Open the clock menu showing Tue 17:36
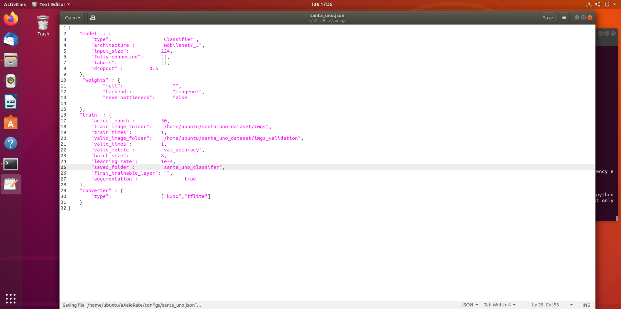621x309 pixels. coord(321,4)
